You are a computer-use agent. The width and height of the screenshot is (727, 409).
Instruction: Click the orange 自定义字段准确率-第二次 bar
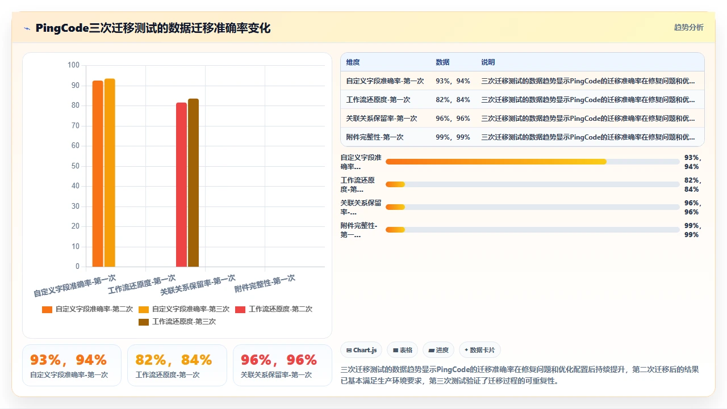98,174
